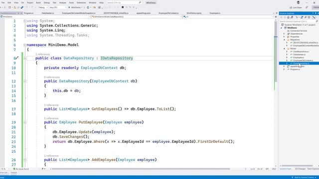319x179 pixels.
Task: Select Employee.cs in Solution Explorer
Action: pyautogui.click(x=299, y=58)
